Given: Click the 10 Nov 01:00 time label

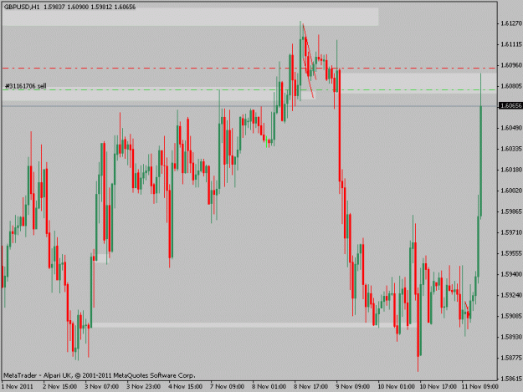Looking at the screenshot, I should click(397, 387).
